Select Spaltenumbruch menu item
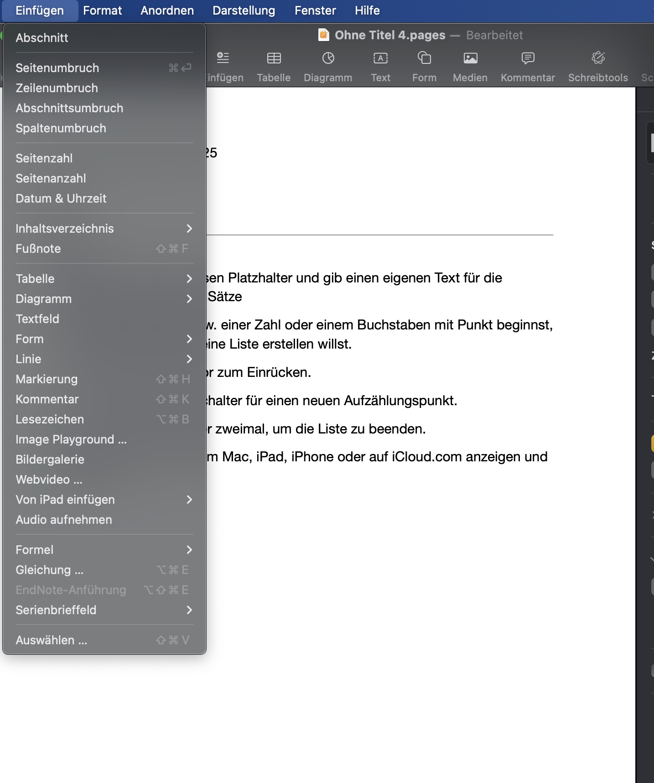The width and height of the screenshot is (654, 783). (104, 128)
